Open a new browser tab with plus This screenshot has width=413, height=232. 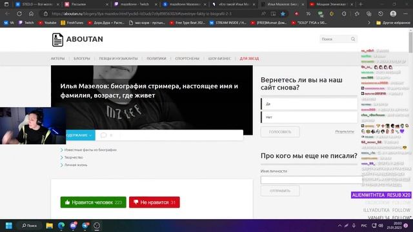(x=361, y=5)
